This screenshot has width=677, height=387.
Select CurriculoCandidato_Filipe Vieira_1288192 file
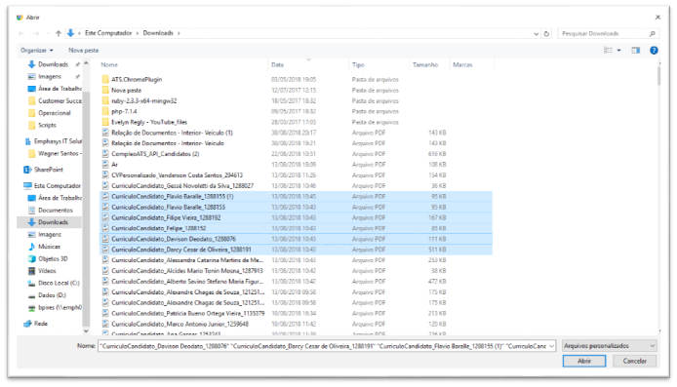pyautogui.click(x=296, y=217)
